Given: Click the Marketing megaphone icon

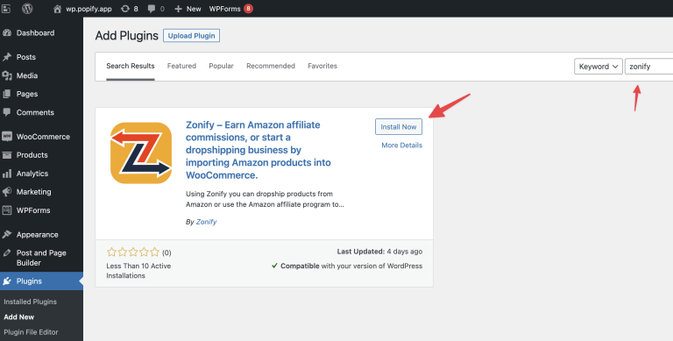Looking at the screenshot, I should coord(7,192).
